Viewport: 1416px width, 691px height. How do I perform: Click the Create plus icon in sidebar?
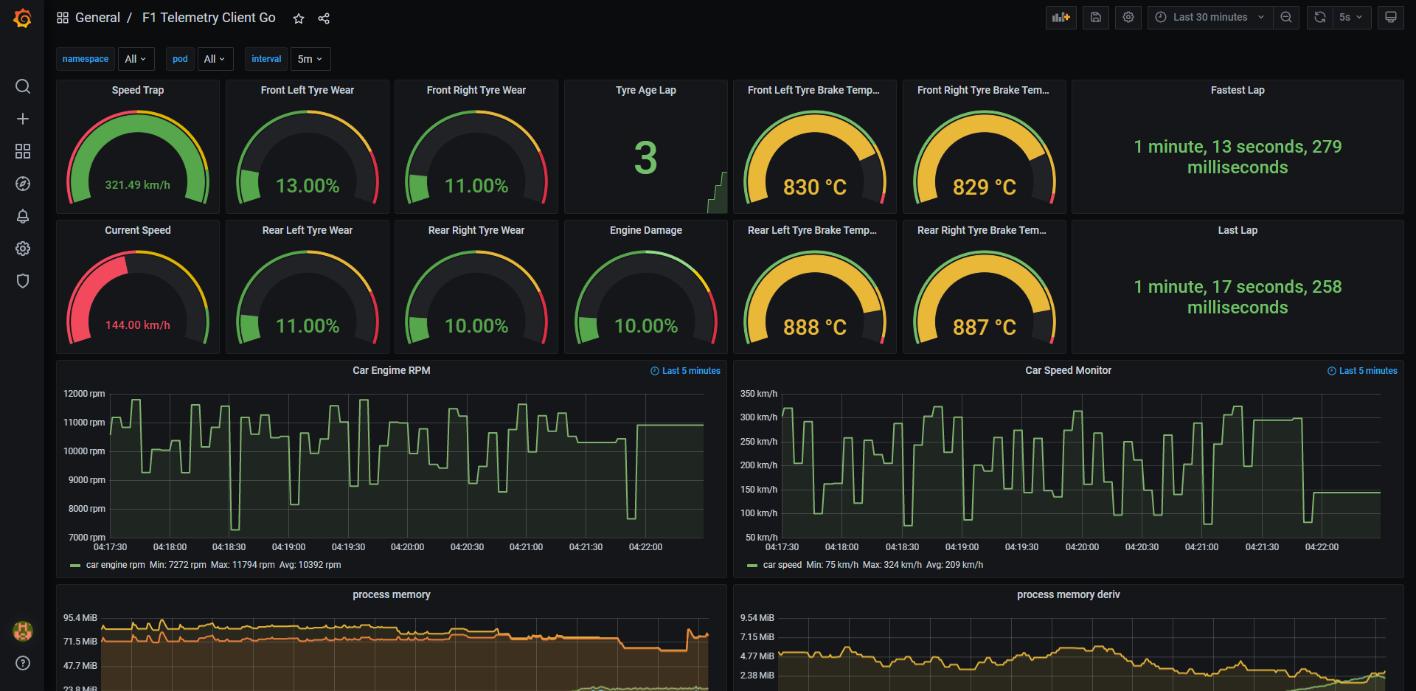click(x=22, y=119)
